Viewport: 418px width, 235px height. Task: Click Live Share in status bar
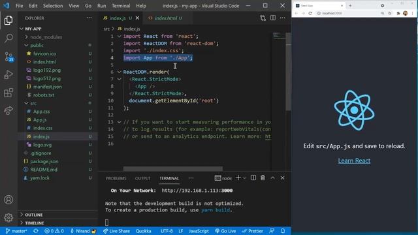tap(116, 231)
